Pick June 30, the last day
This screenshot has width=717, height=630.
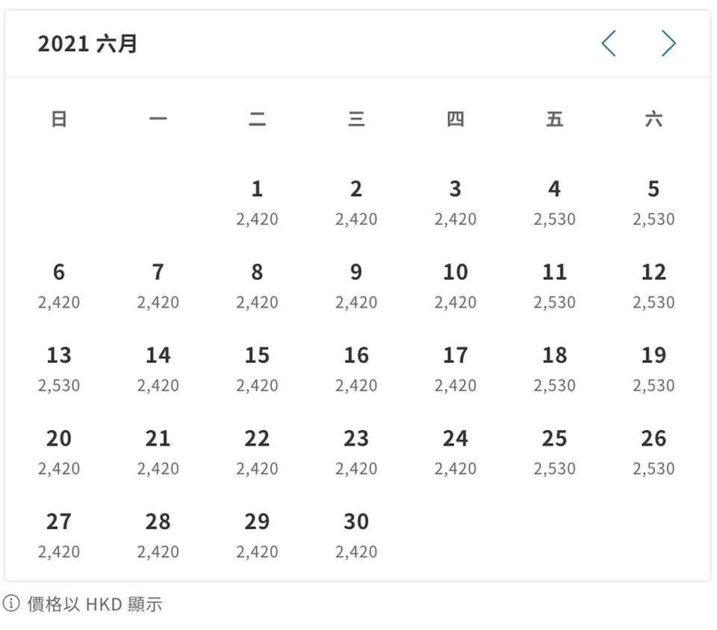356,535
